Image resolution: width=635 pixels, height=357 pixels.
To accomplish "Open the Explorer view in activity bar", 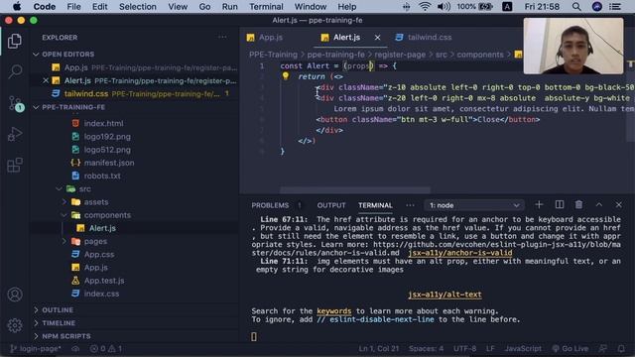I will coord(15,41).
